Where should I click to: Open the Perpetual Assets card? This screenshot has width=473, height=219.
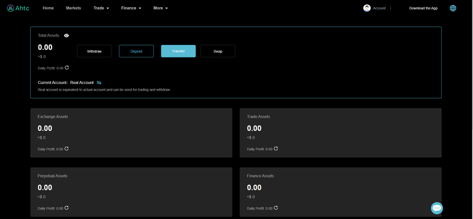(x=131, y=192)
